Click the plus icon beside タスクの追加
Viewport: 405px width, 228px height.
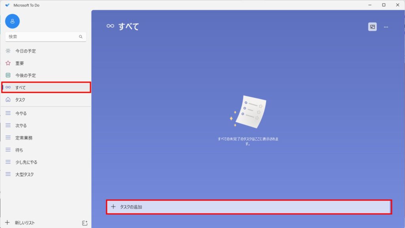[x=114, y=207]
